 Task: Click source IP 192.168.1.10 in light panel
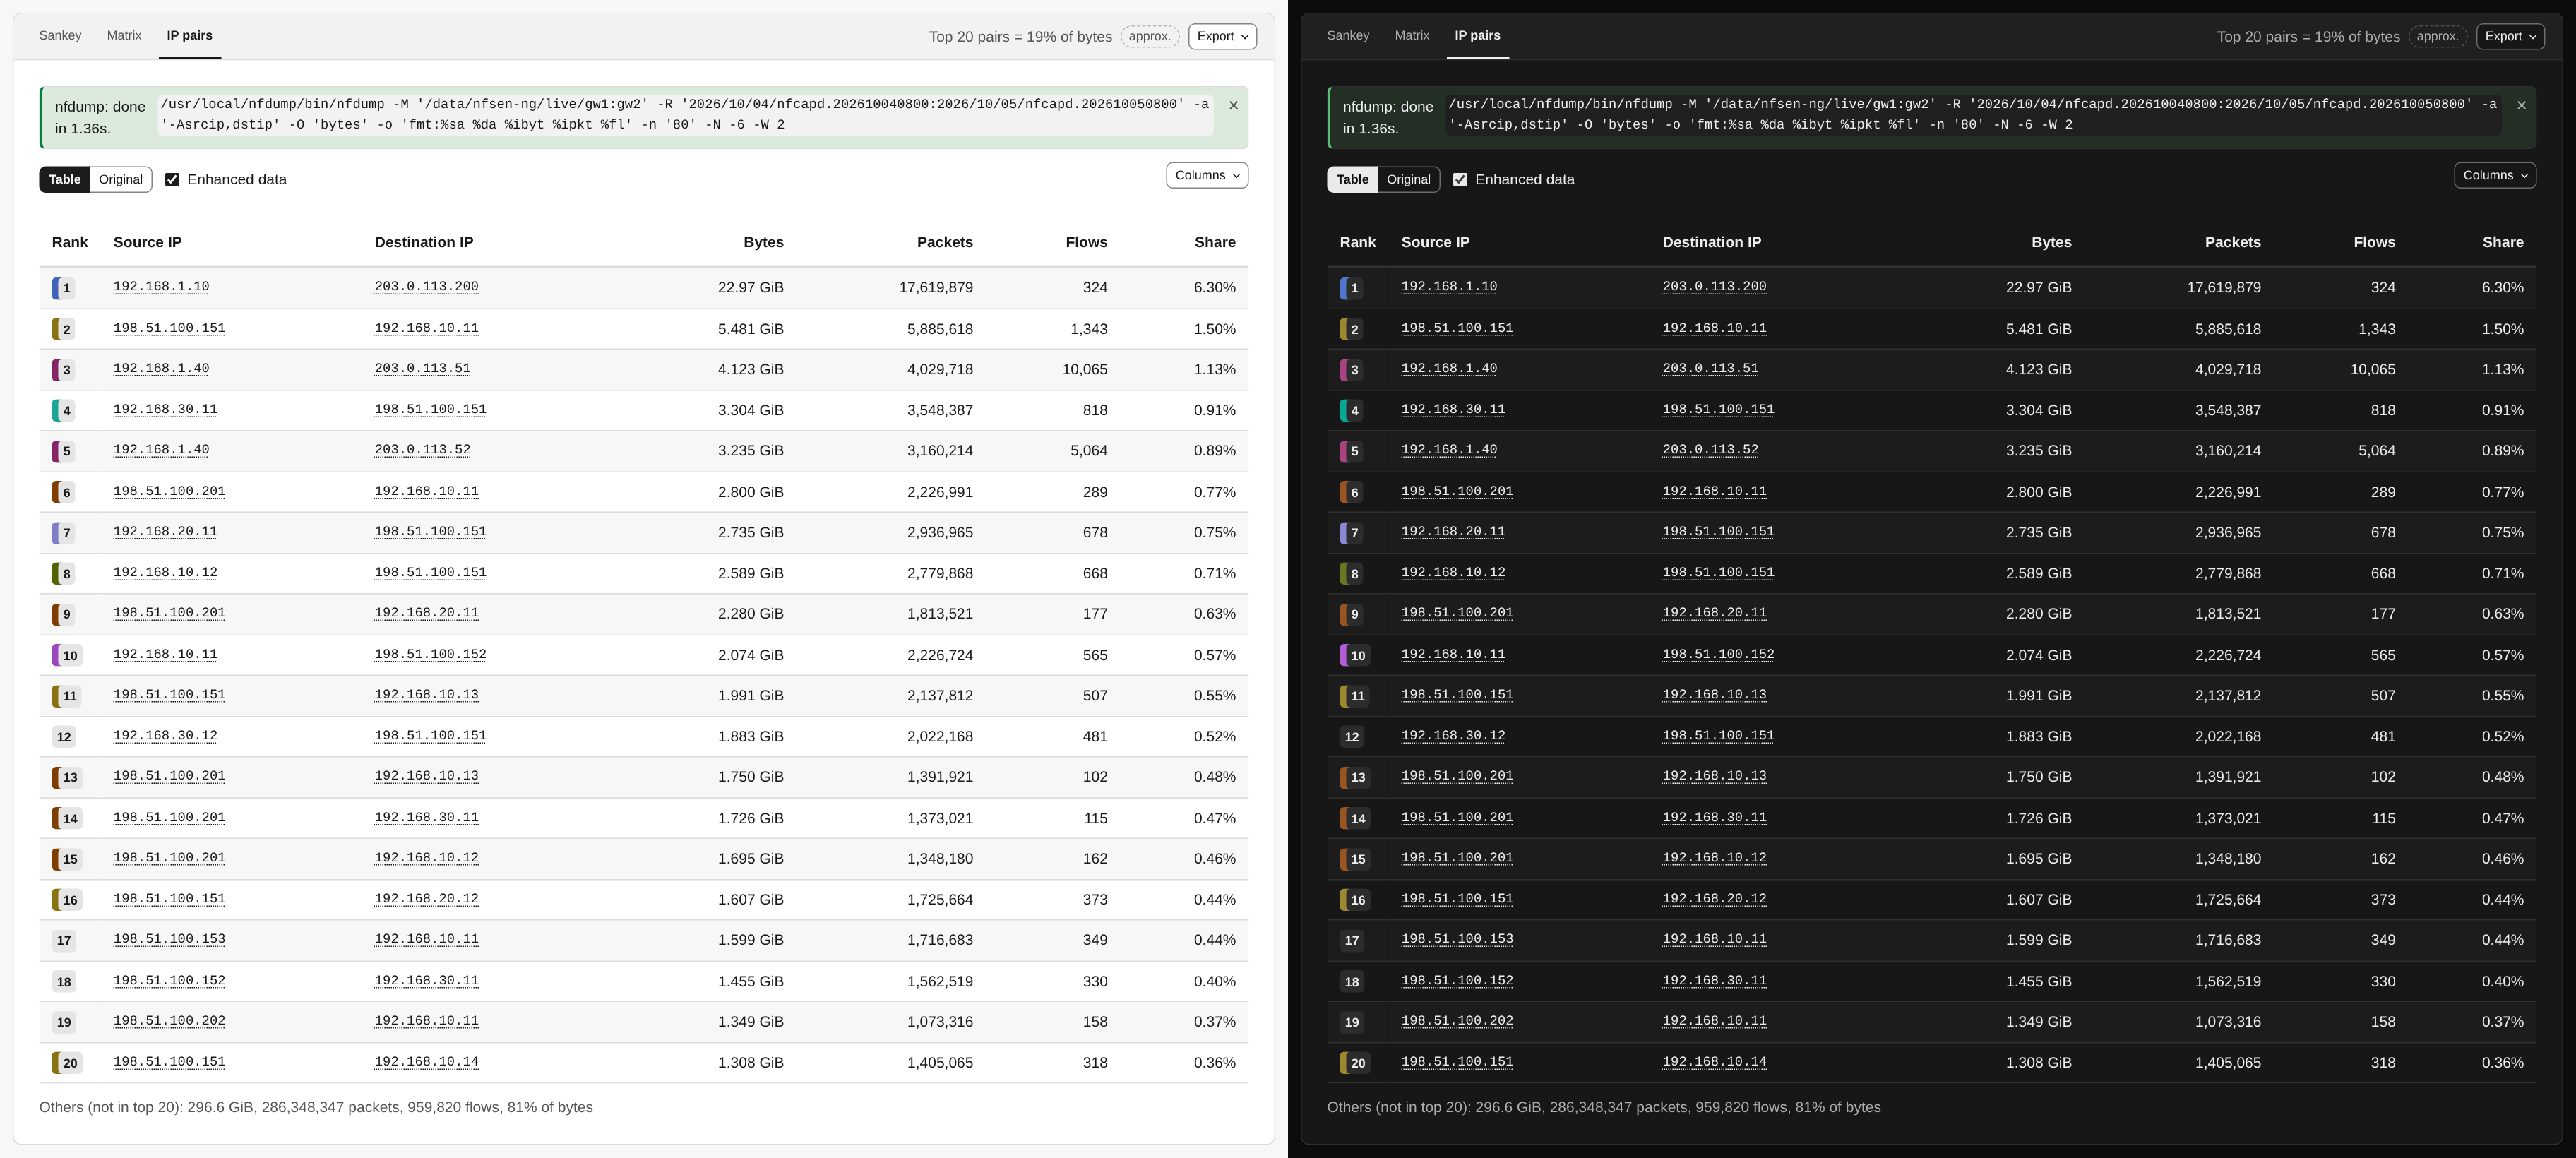(161, 287)
